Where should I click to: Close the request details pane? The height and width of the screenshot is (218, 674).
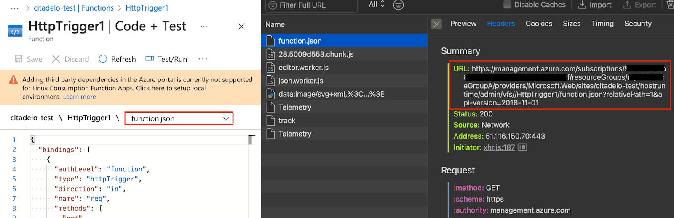pos(436,24)
